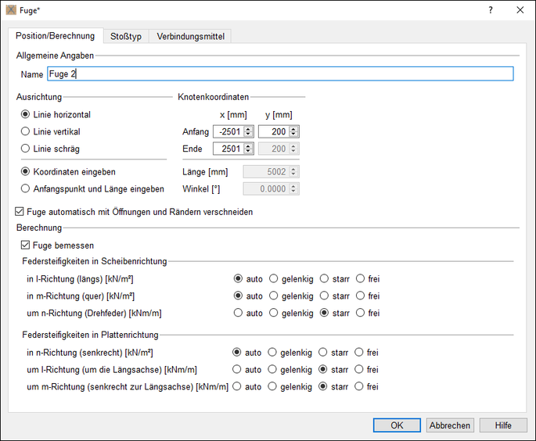Set Drehfeder um n-Richtung to frei
Screen dimensions: 536x441
(x=361, y=314)
